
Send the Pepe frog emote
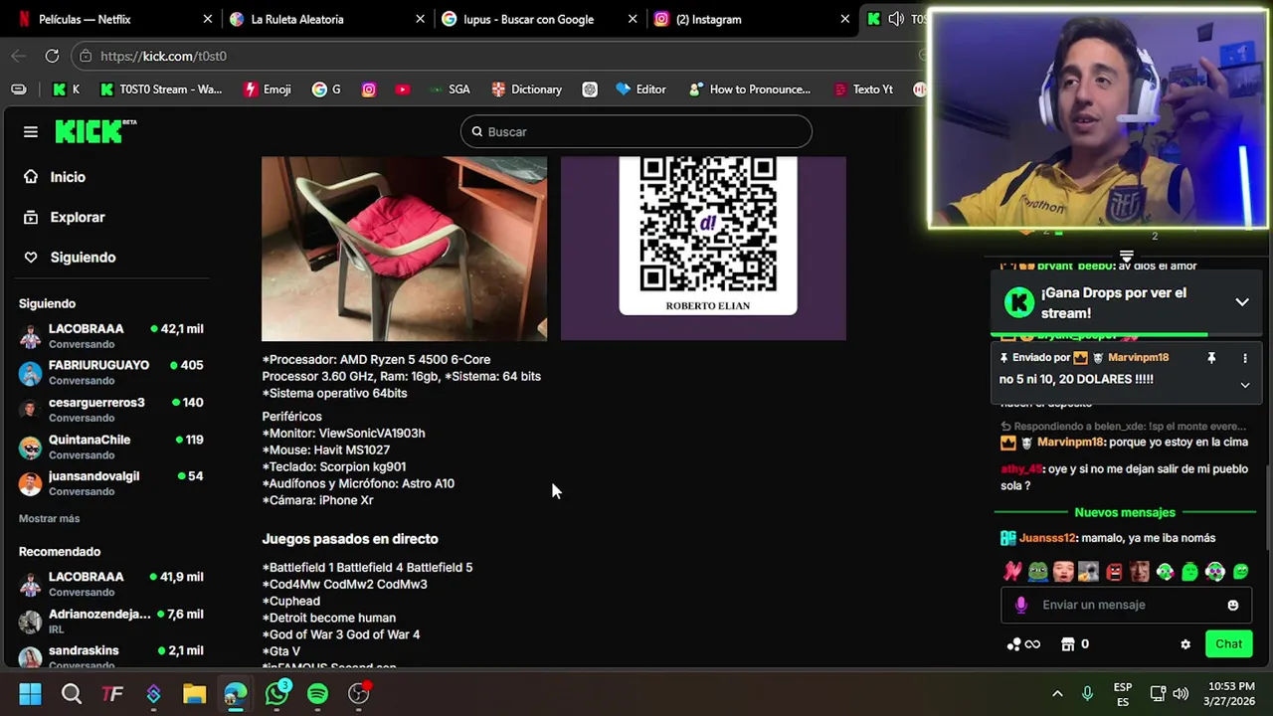click(x=1038, y=572)
